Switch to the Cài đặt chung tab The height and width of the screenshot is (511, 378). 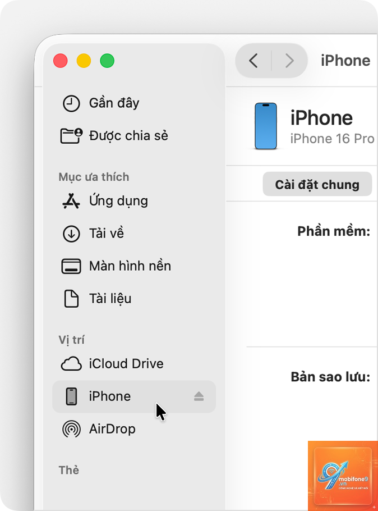pos(317,184)
